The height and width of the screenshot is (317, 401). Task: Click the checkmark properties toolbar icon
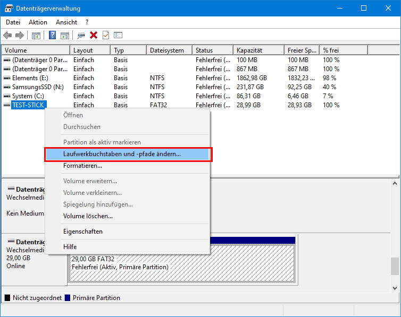pos(106,35)
